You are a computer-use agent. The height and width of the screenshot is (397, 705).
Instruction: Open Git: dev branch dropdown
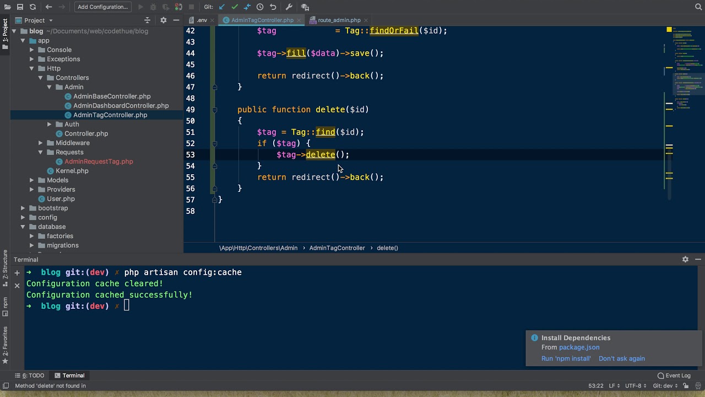pyautogui.click(x=666, y=386)
